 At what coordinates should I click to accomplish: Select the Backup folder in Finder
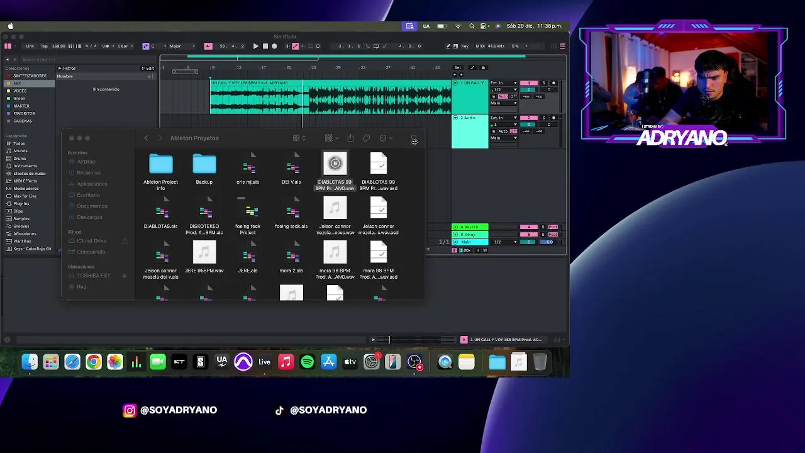[x=204, y=170]
